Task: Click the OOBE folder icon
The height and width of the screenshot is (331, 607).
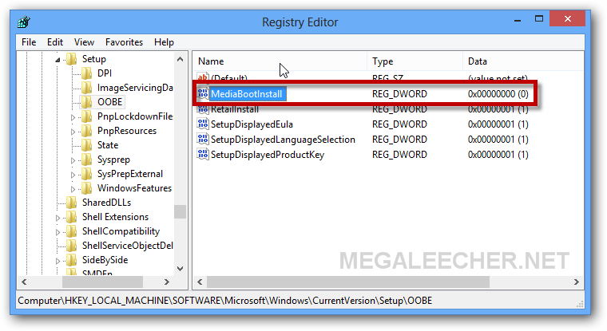Action: tap(87, 102)
